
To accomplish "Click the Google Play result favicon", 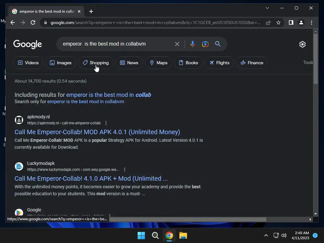I will (x=19, y=212).
